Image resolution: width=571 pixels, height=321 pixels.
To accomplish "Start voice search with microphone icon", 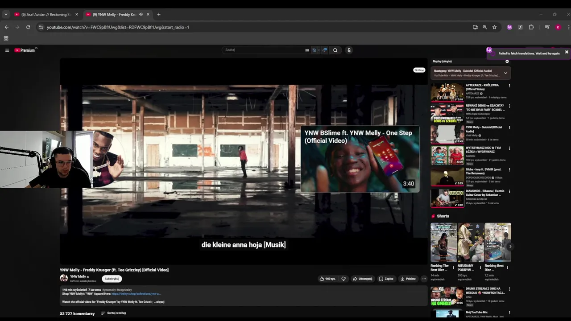I will [x=349, y=50].
